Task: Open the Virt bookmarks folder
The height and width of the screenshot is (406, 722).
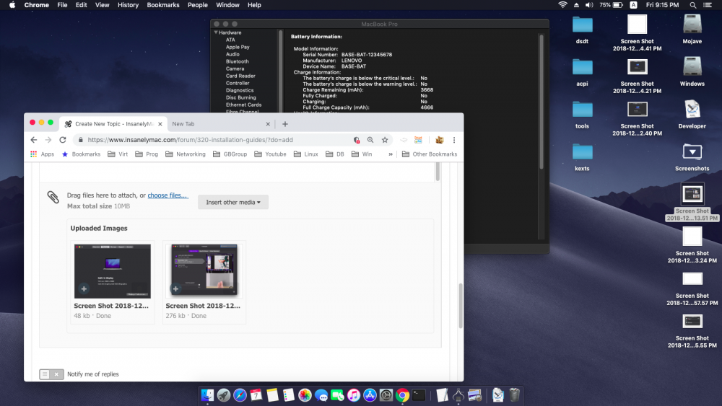Action: [118, 154]
